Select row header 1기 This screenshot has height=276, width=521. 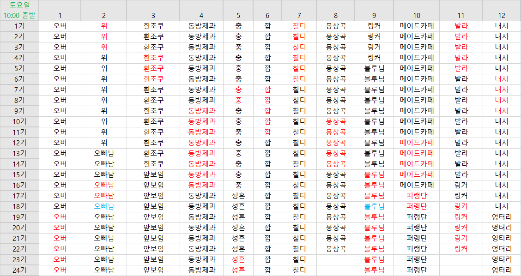(x=19, y=26)
